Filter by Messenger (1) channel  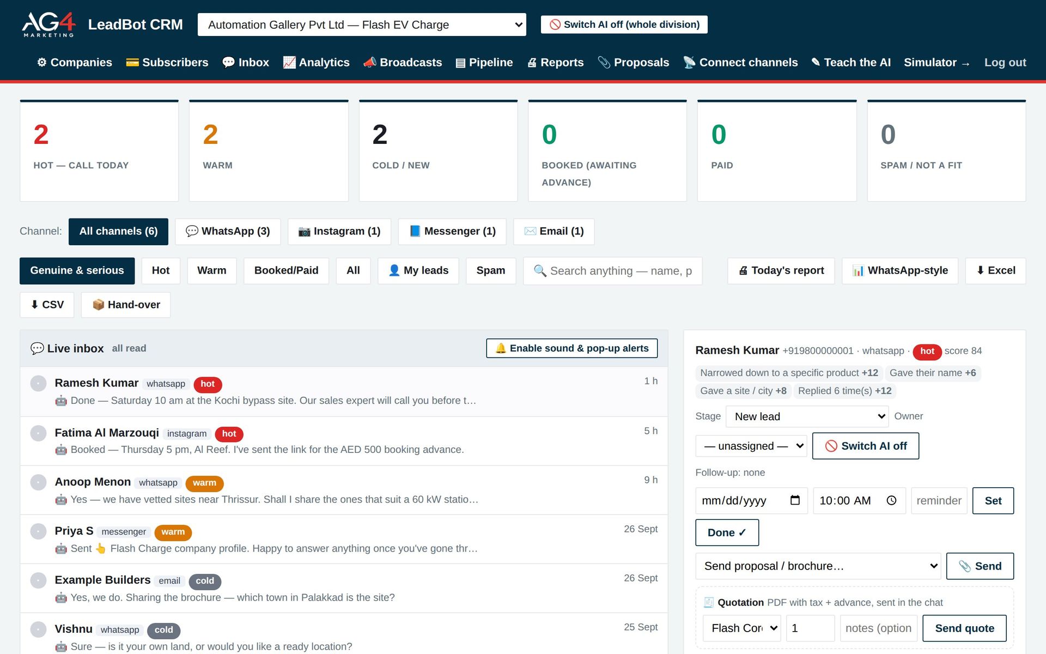click(x=452, y=232)
